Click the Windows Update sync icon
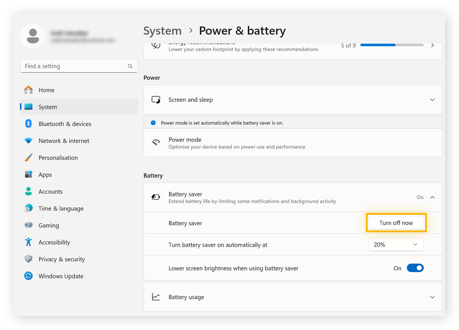Viewport: 459px width, 330px height. pos(28,276)
